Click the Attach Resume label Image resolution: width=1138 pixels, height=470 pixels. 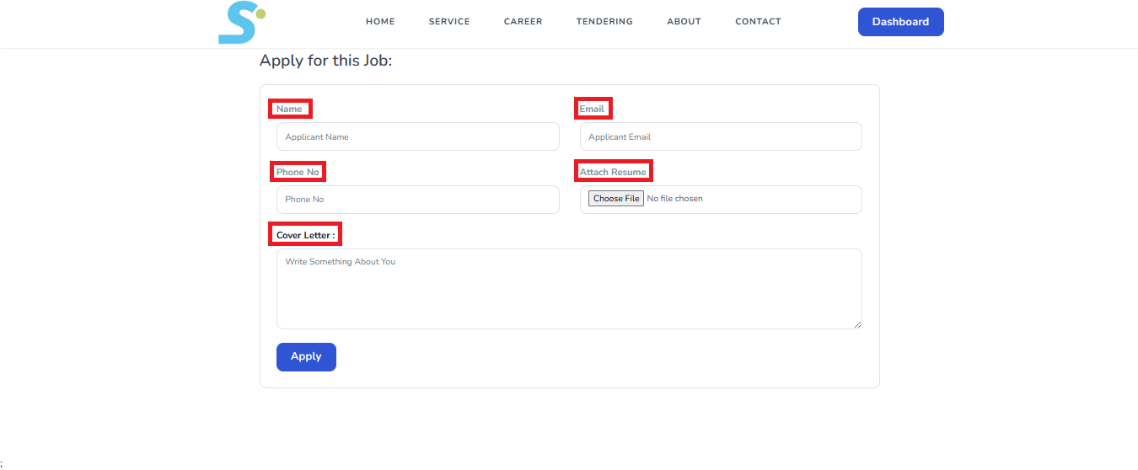pos(613,172)
